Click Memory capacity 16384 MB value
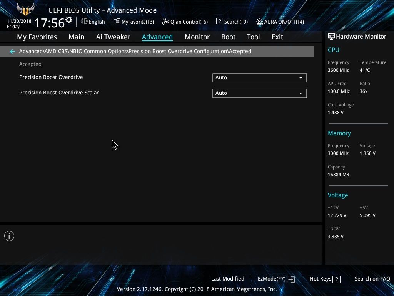Screen dimensions: 394x296 pyautogui.click(x=338, y=175)
